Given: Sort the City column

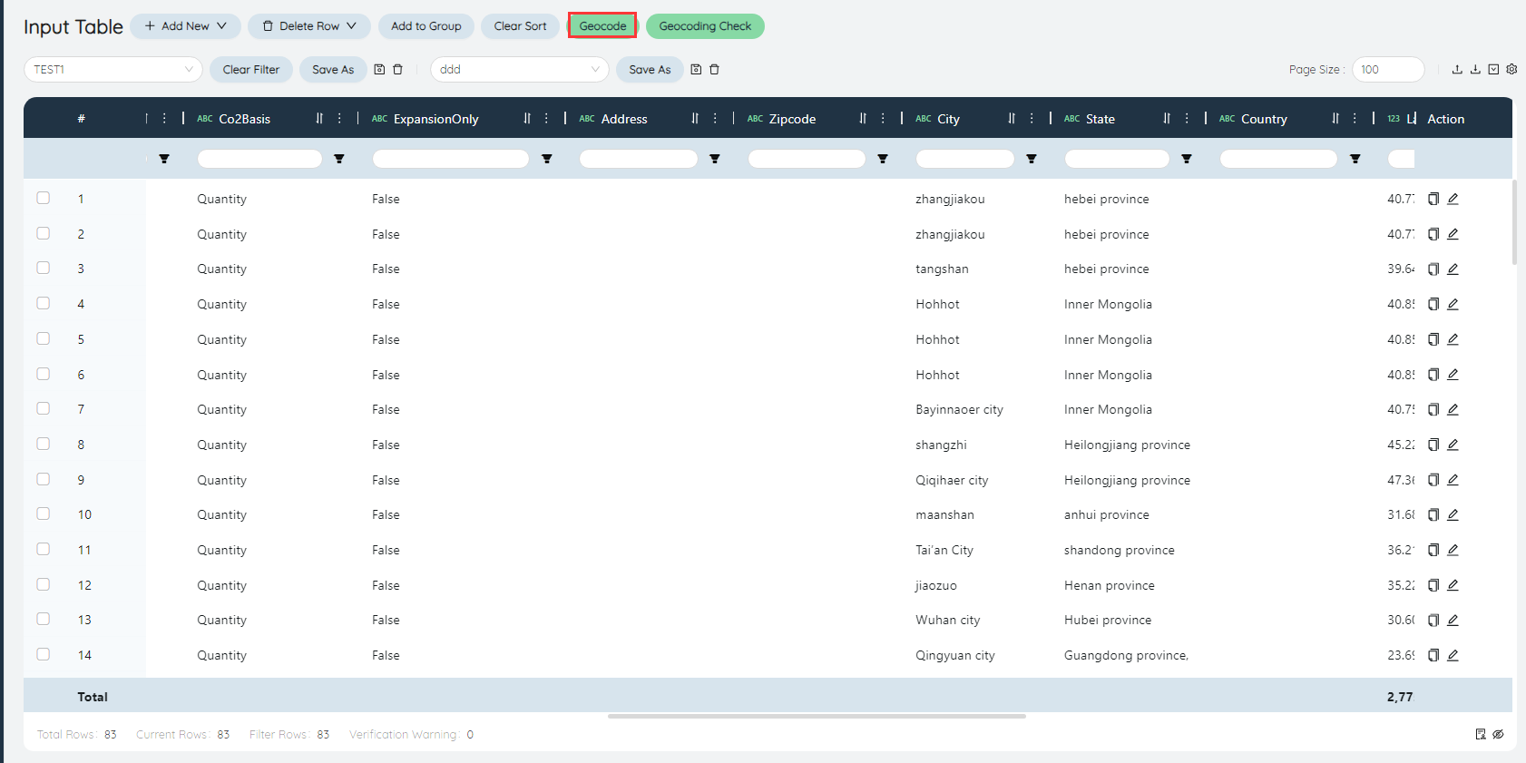Looking at the screenshot, I should pyautogui.click(x=1012, y=118).
